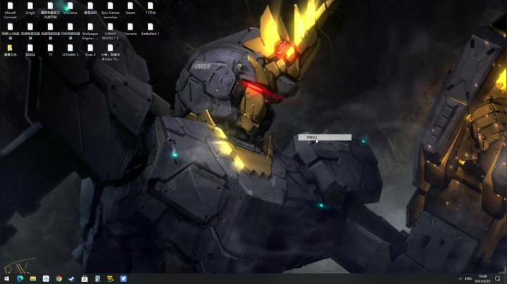Open the blue bird app in taskbar
The width and height of the screenshot is (507, 284).
click(123, 278)
